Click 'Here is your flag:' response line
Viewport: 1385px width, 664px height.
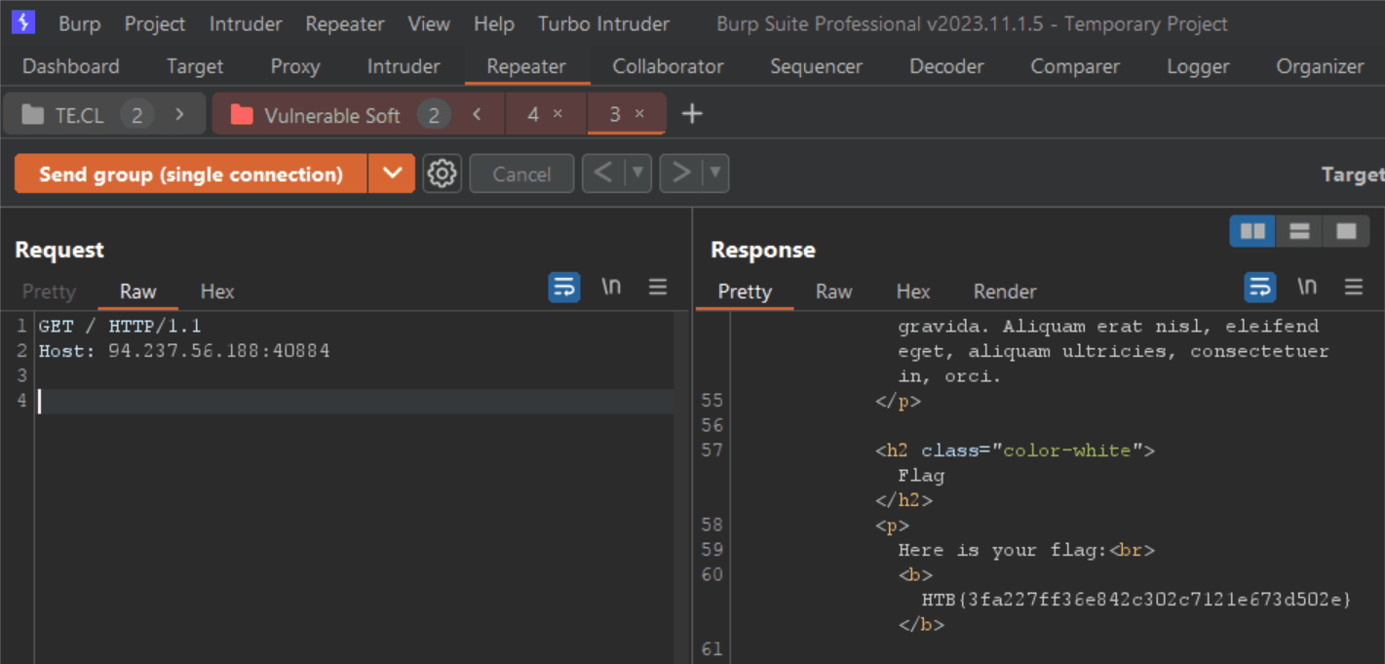coord(1026,550)
